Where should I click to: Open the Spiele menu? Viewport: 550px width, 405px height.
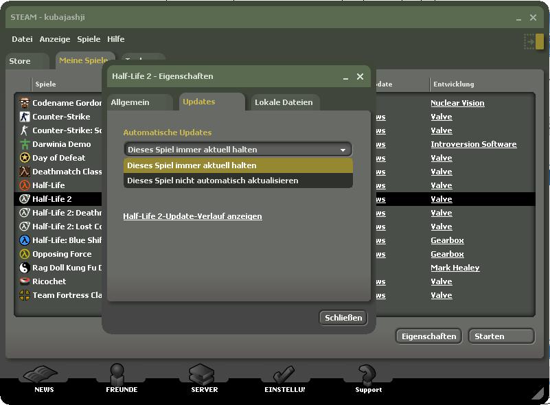click(89, 39)
